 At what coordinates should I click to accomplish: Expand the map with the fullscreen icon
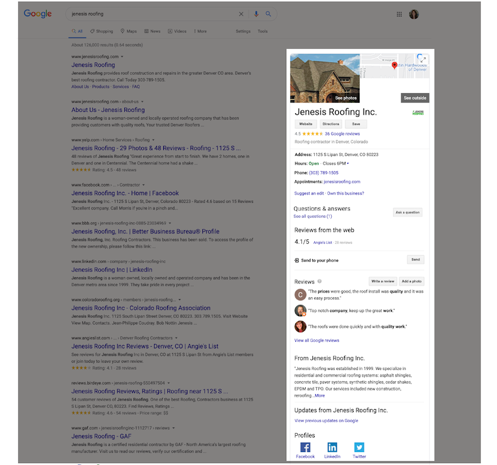(x=423, y=59)
